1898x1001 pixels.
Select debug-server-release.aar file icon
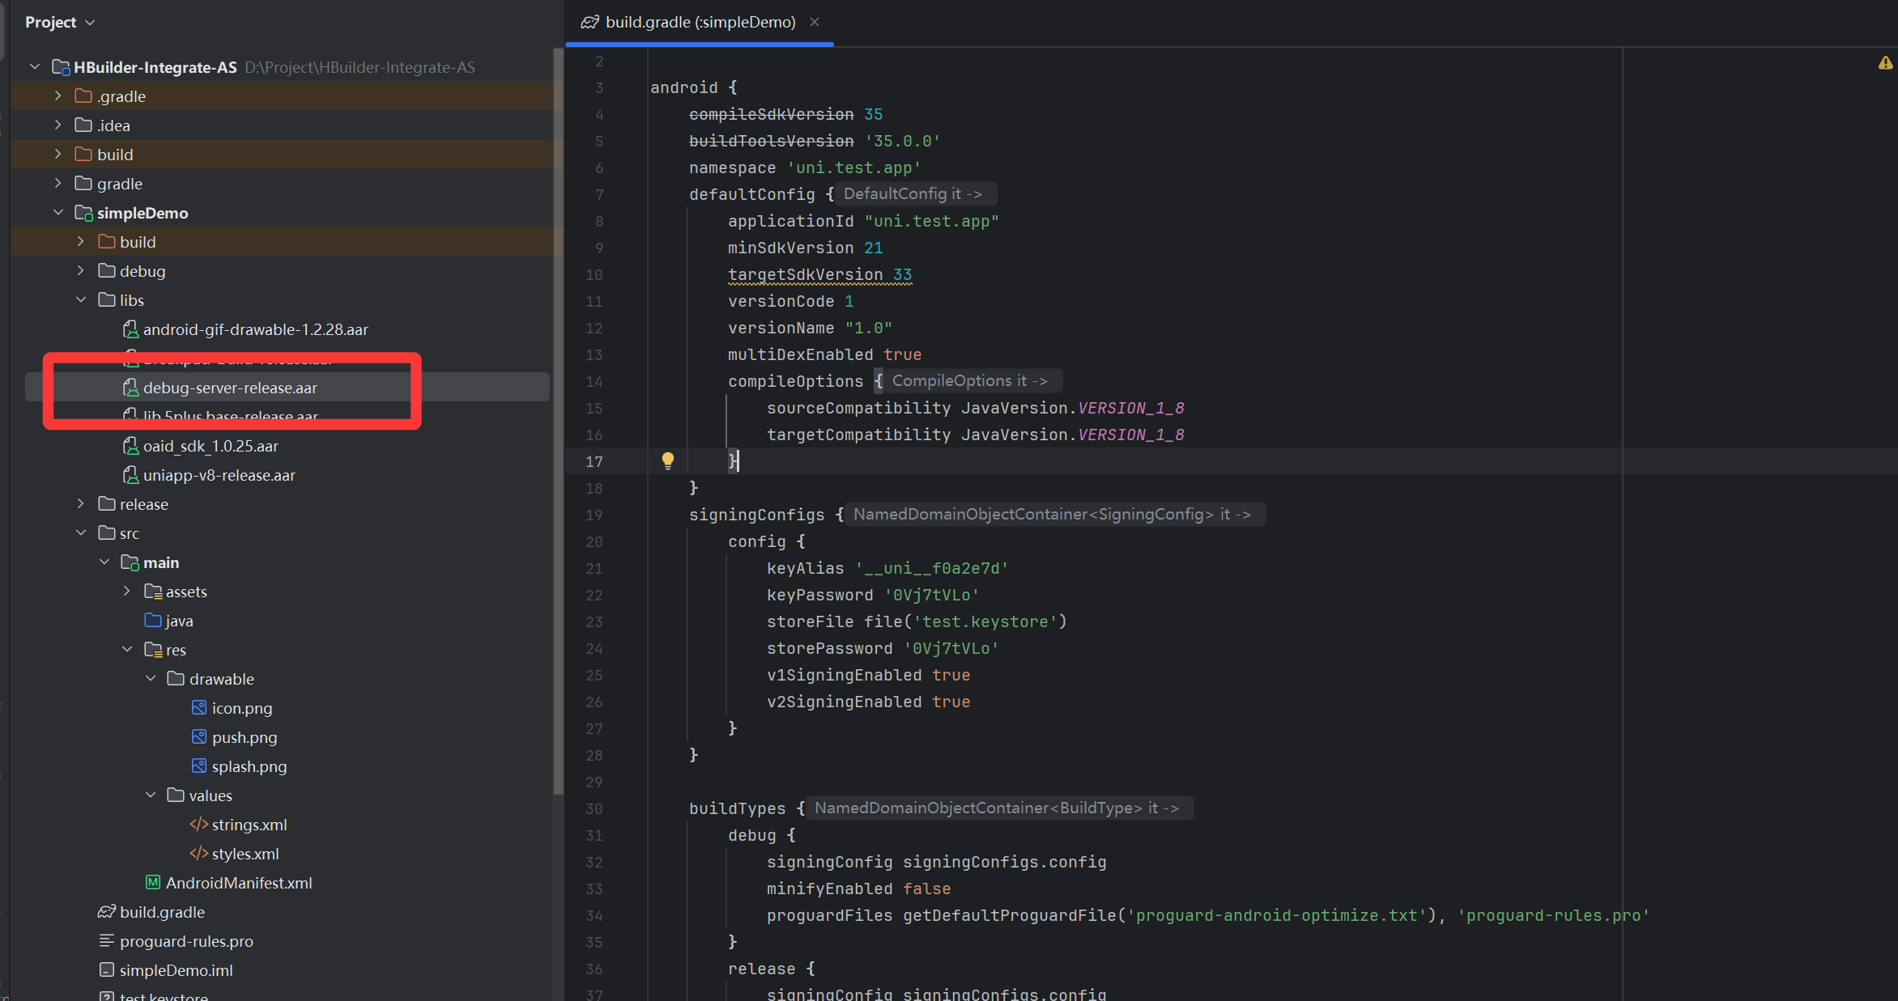(130, 388)
